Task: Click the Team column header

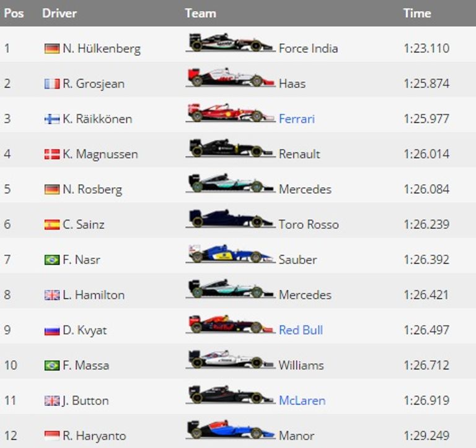Action: tap(200, 13)
